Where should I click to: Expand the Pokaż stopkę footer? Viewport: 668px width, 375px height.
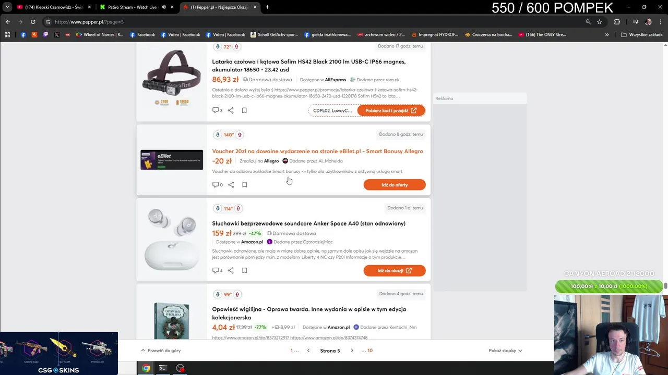[505, 351]
